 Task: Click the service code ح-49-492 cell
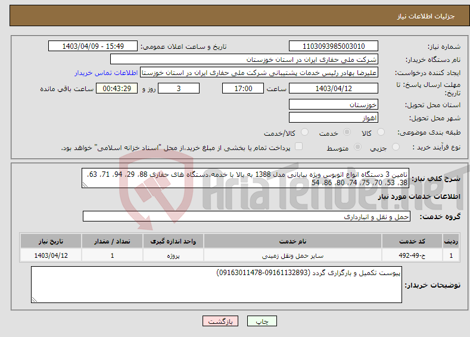point(412,255)
